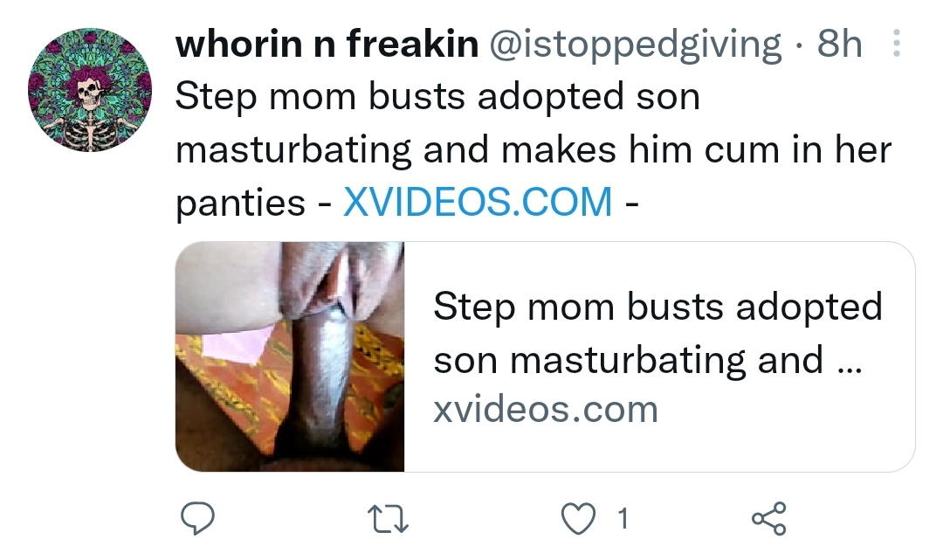The image size is (943, 560).
Task: Open tweet detail via first line of text
Action: [x=437, y=96]
